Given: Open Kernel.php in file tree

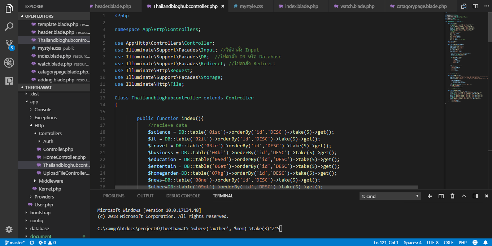Looking at the screenshot, I should (x=54, y=189).
